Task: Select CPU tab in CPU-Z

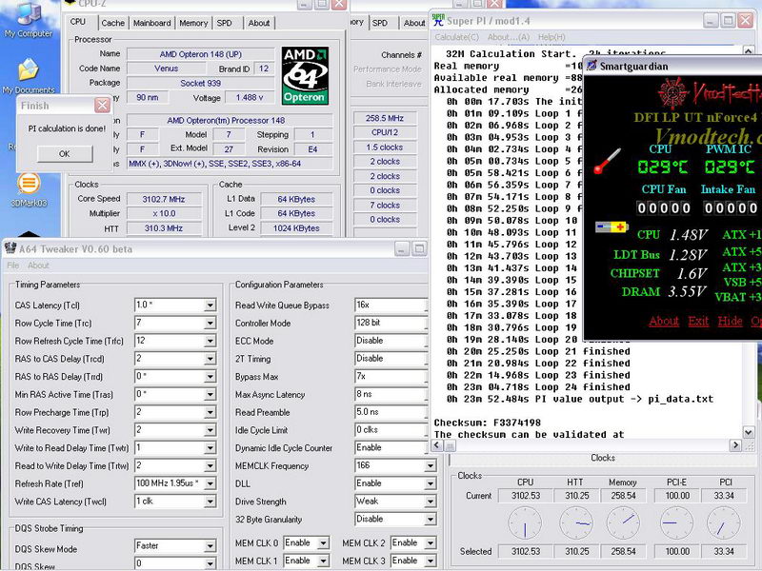Action: coord(78,22)
